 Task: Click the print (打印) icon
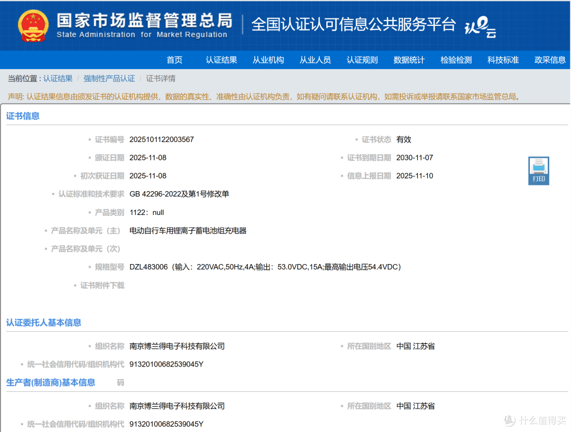click(x=539, y=171)
